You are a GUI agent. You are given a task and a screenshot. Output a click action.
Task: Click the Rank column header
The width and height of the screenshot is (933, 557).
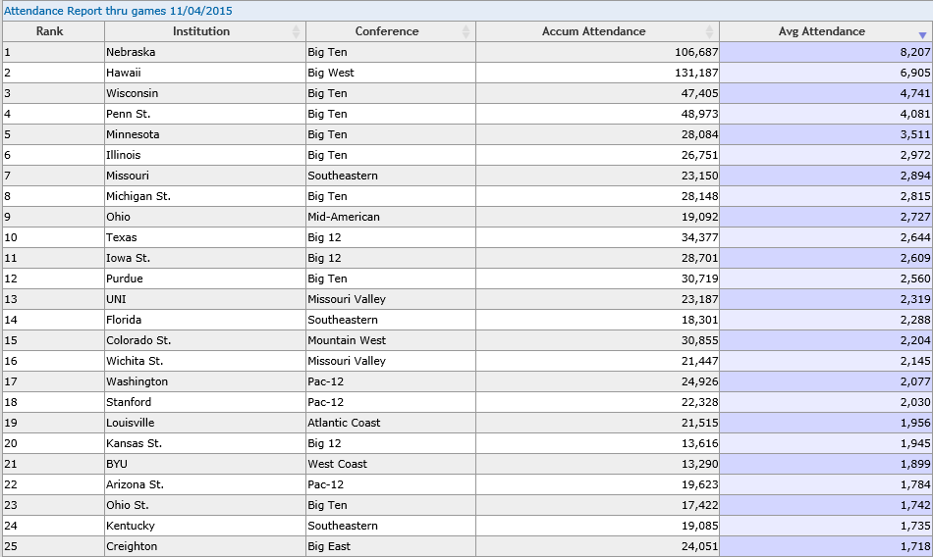pyautogui.click(x=54, y=31)
